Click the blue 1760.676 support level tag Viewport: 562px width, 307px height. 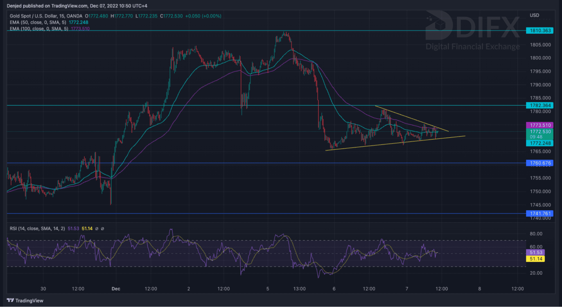pyautogui.click(x=540, y=163)
